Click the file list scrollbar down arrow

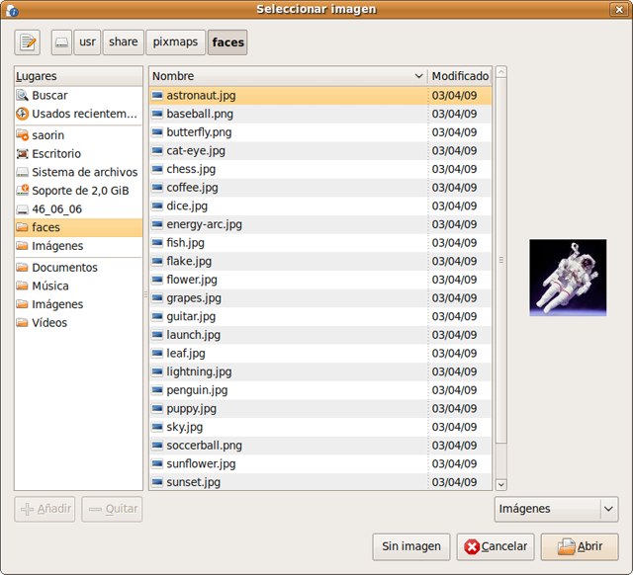[x=500, y=484]
